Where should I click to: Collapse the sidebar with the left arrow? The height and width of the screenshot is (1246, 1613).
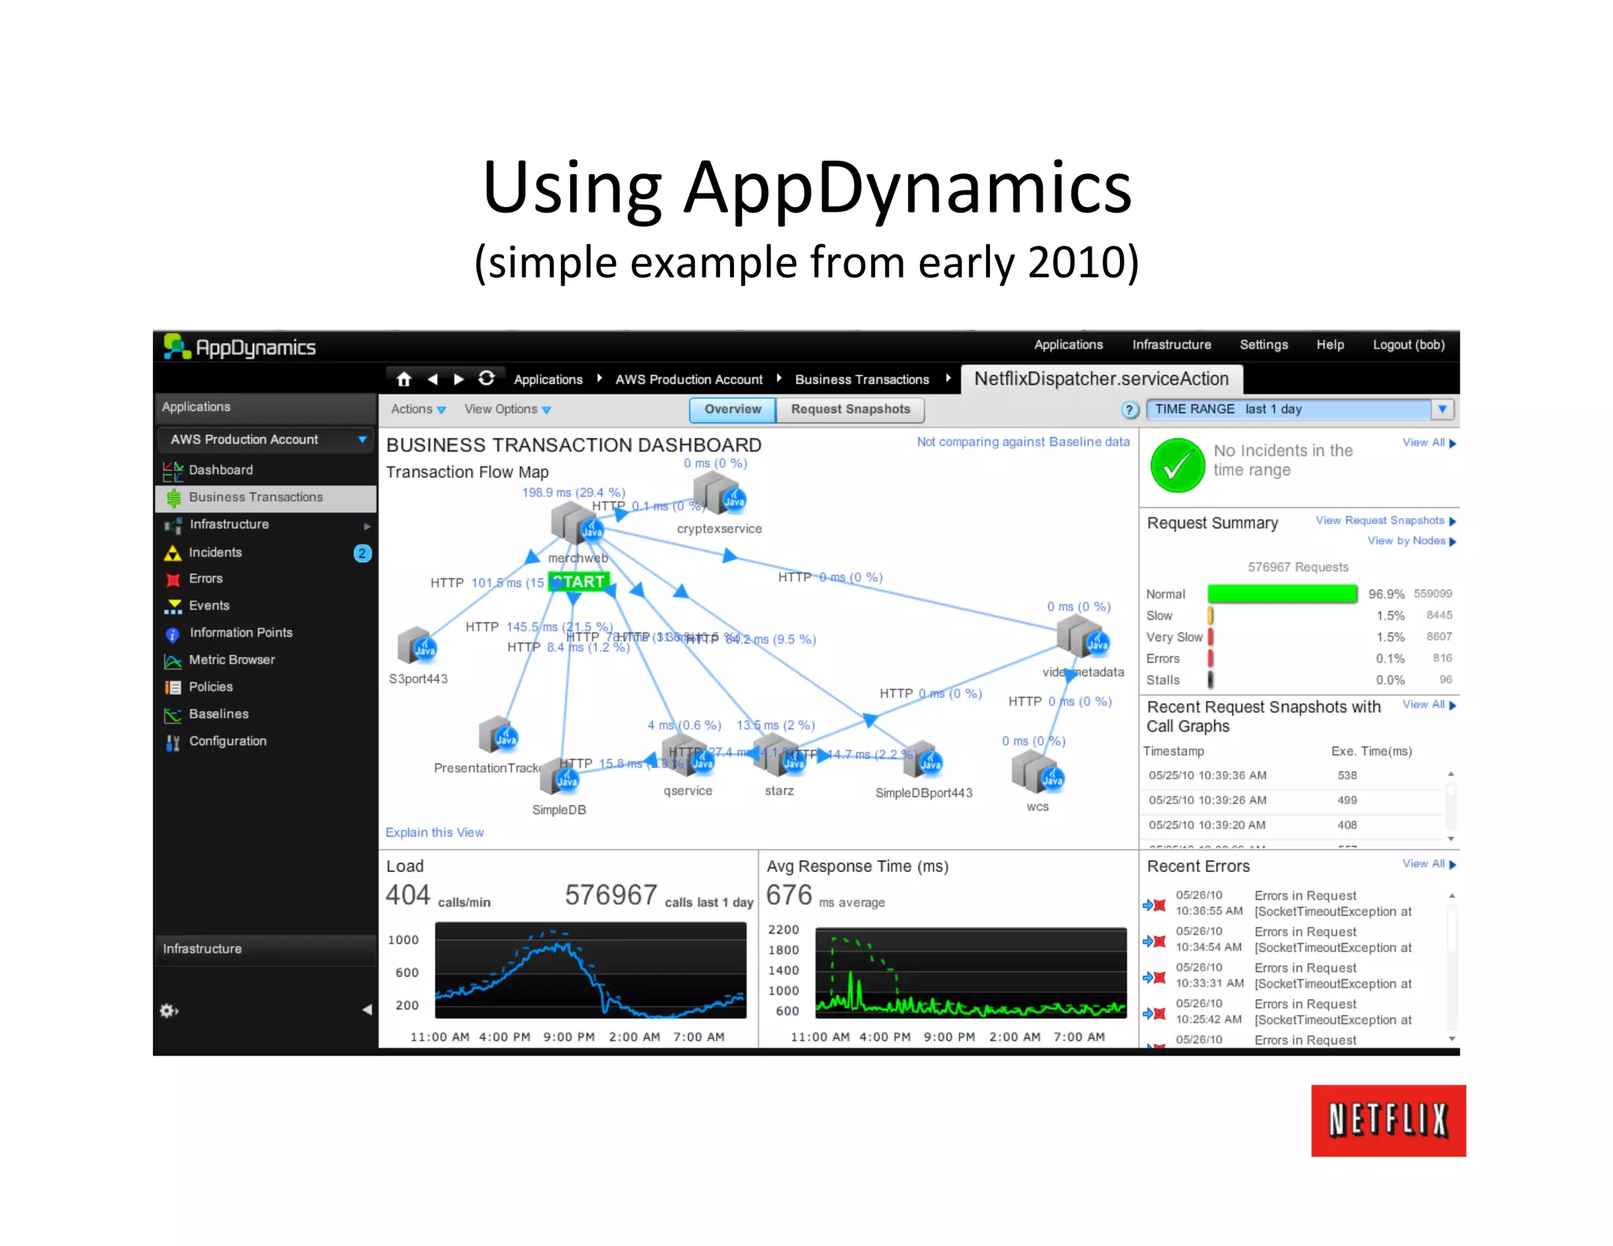click(367, 1010)
